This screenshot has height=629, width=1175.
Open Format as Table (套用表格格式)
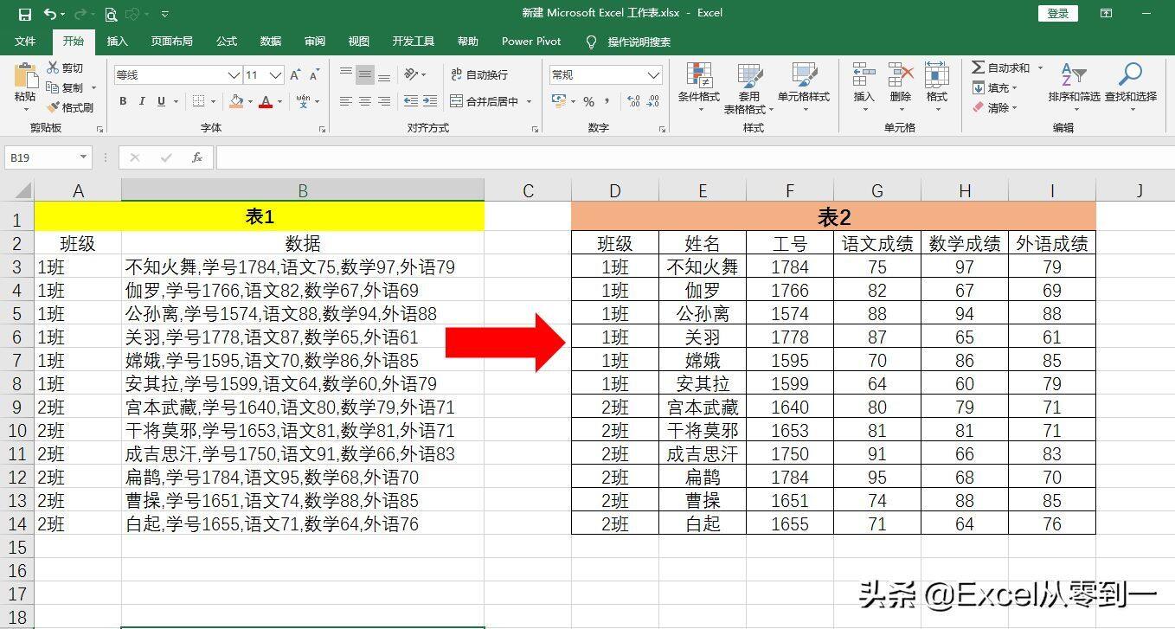[x=749, y=88]
